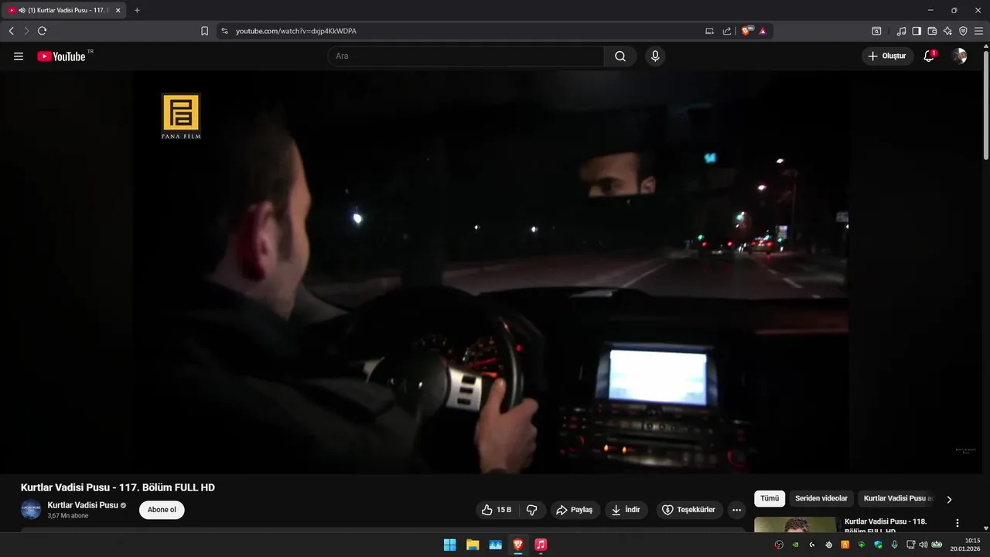The width and height of the screenshot is (990, 557).
Task: Open Kurtlar Vadisi Pusu channel name link
Action: coord(83,505)
